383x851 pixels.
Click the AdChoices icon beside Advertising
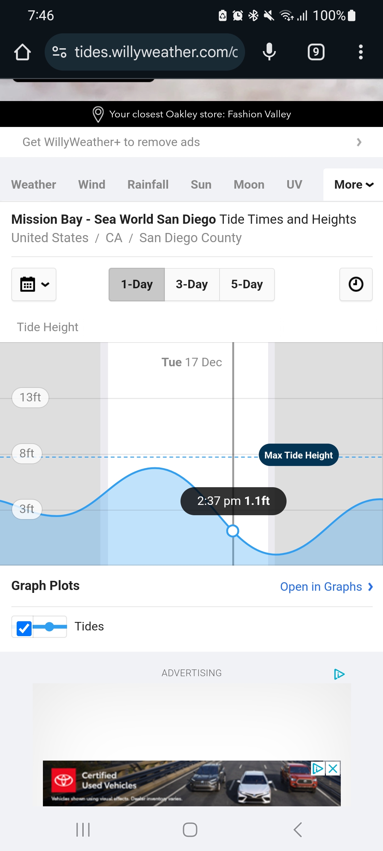point(339,674)
